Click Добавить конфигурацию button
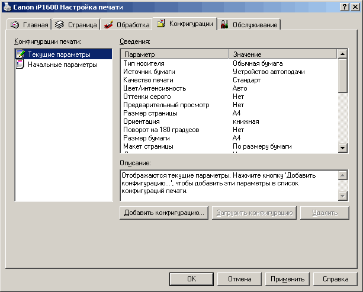Viewport: 363px width, 292px height. (x=164, y=213)
